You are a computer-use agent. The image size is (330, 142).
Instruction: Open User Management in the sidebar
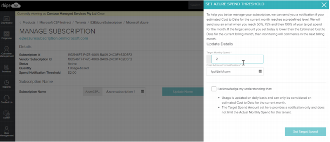tap(7, 132)
